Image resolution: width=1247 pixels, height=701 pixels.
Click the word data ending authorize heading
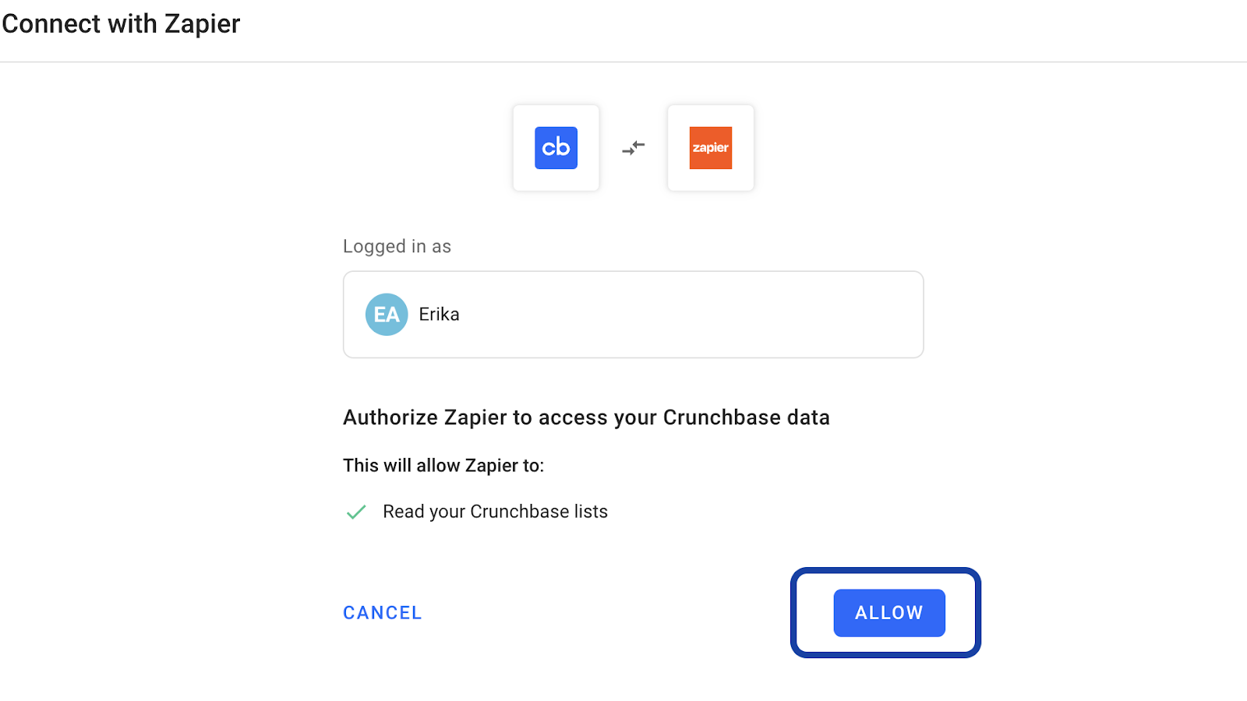click(808, 417)
